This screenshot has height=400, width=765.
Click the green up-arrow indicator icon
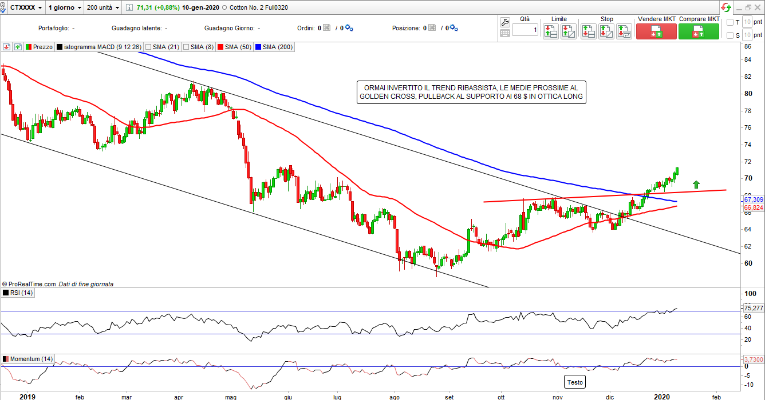pyautogui.click(x=18, y=47)
